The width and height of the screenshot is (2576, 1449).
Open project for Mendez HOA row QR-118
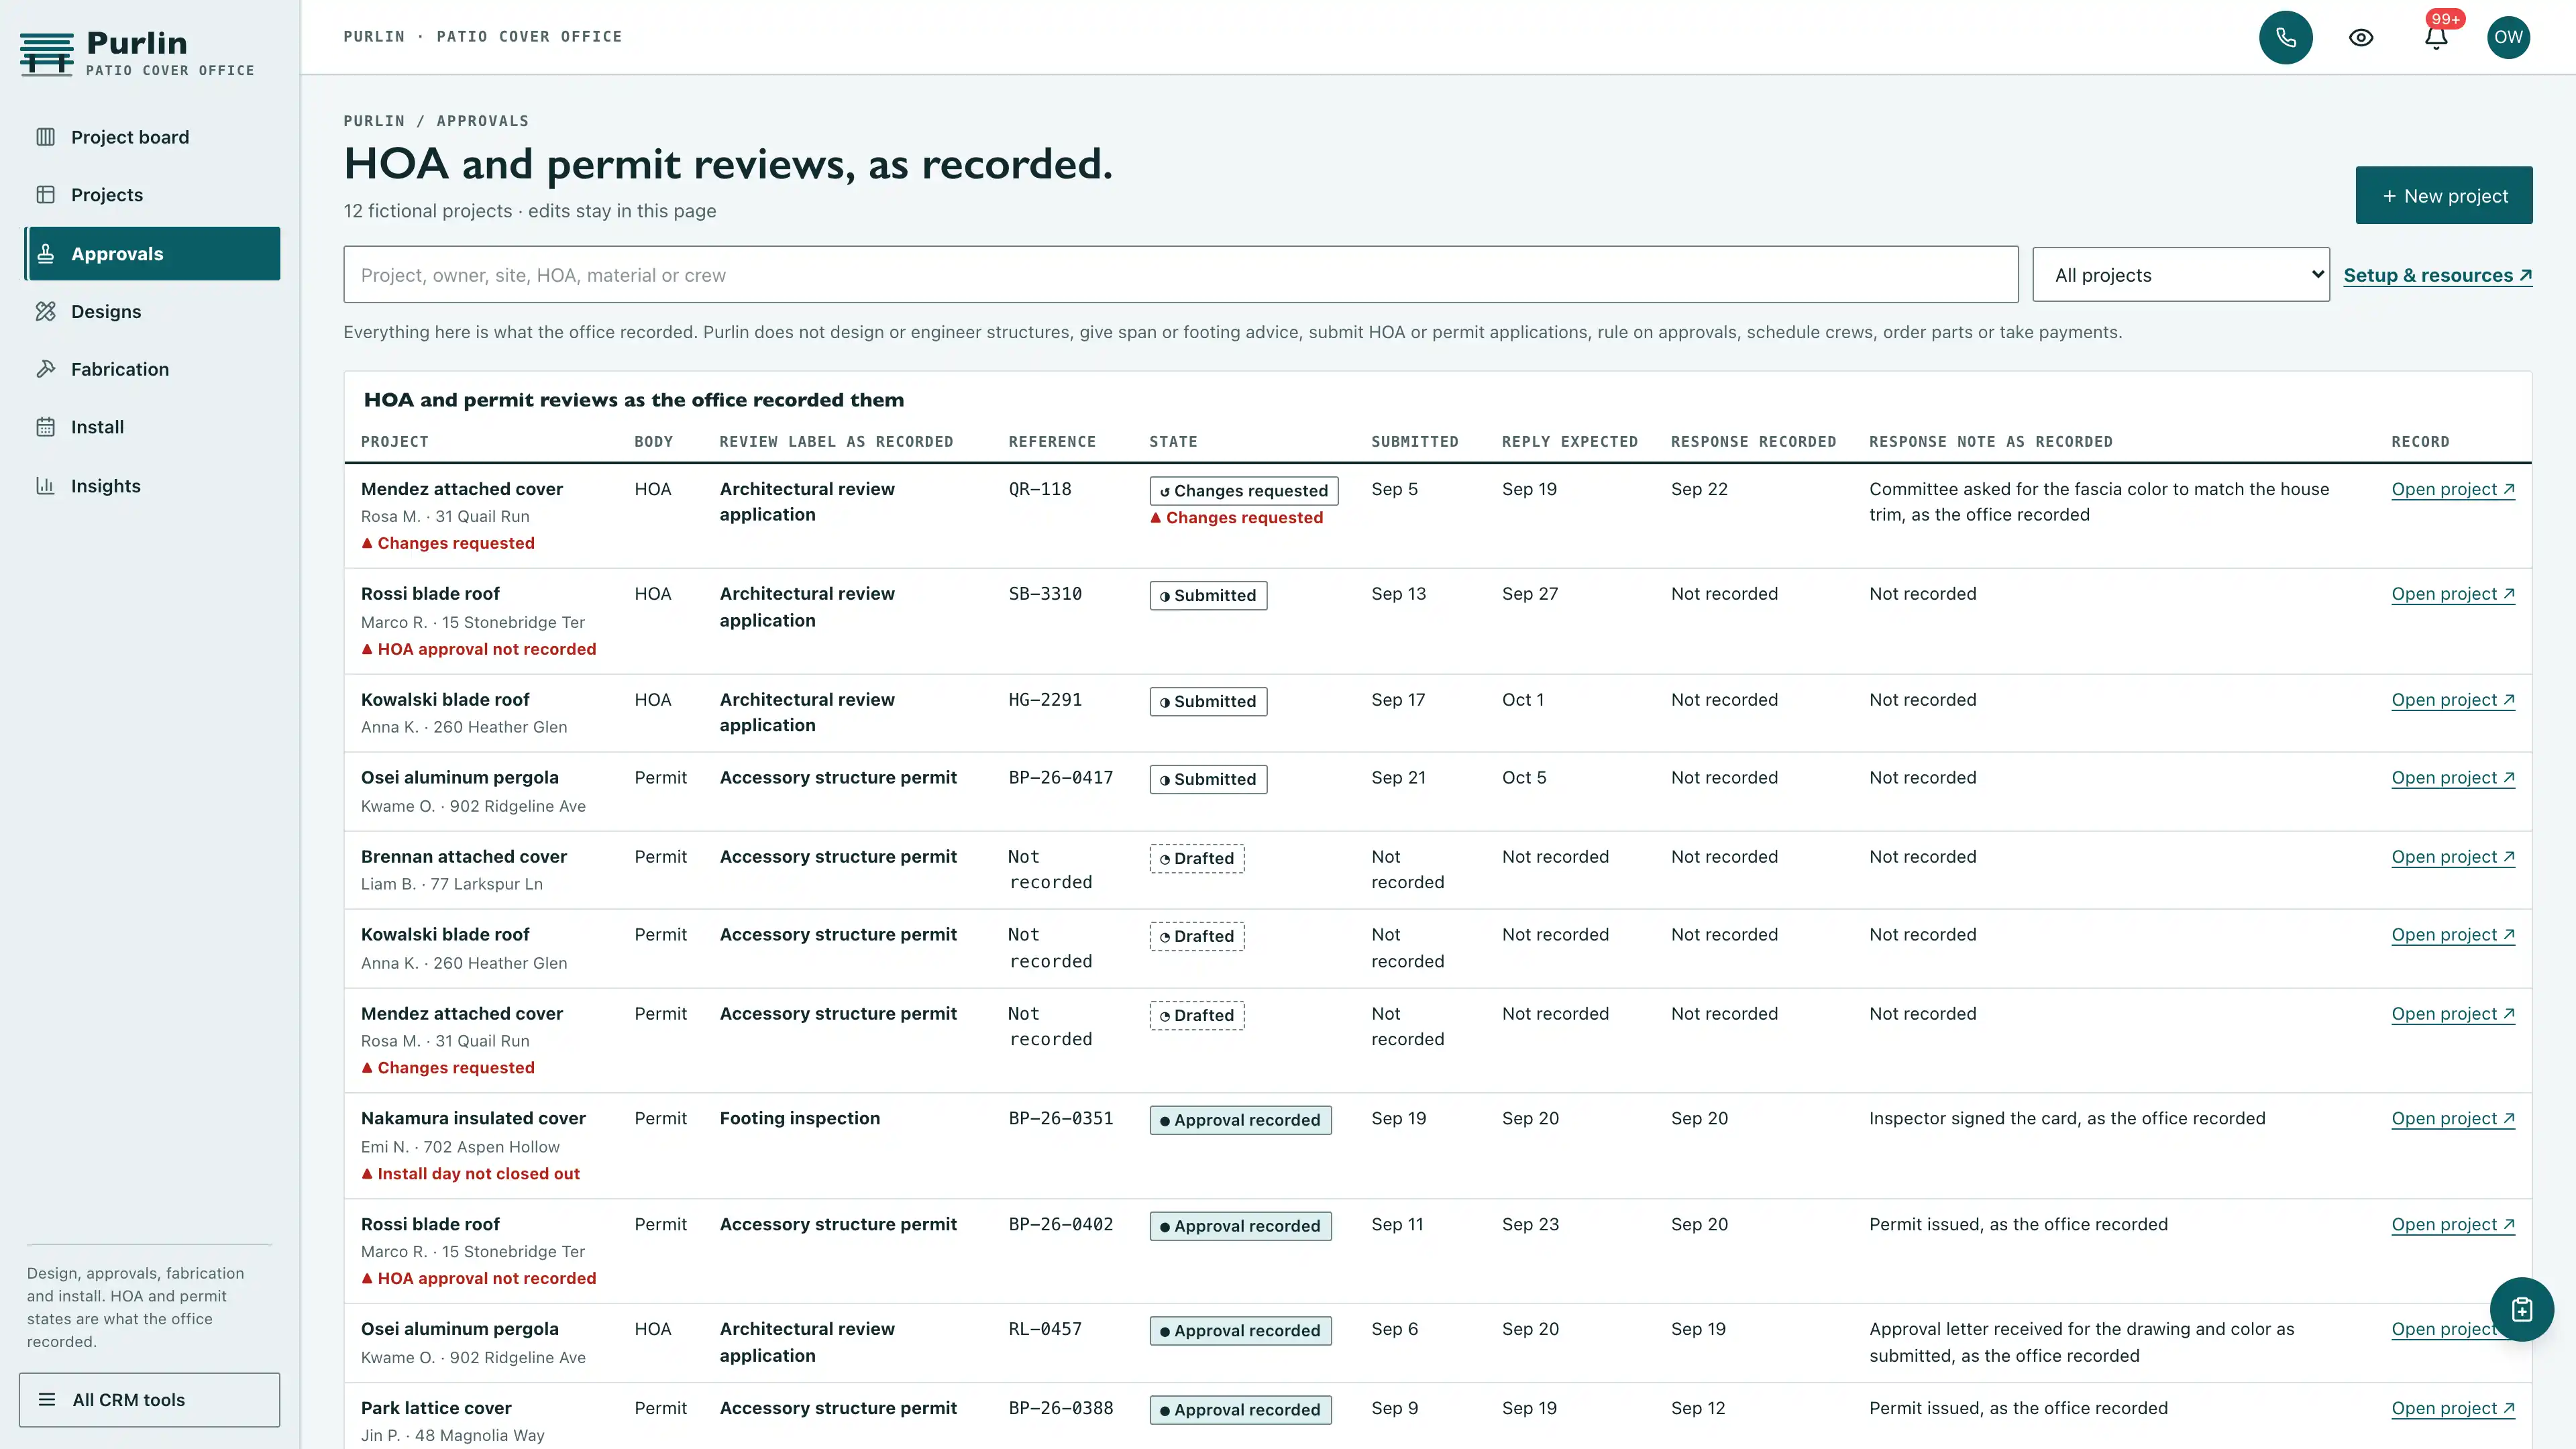tap(2453, 489)
